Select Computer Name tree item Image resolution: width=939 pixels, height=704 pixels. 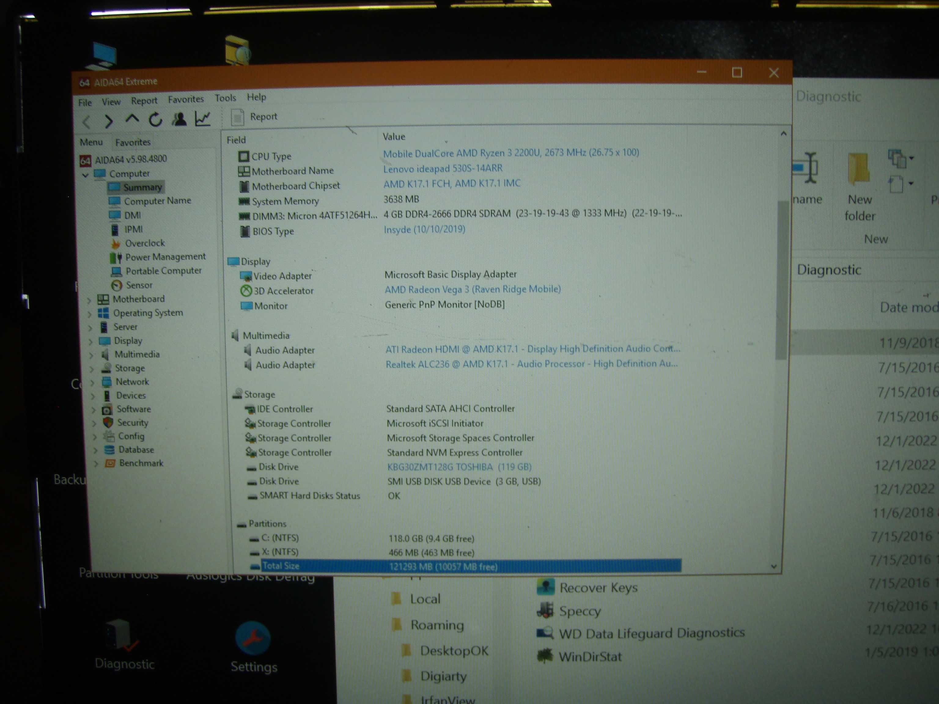[150, 201]
